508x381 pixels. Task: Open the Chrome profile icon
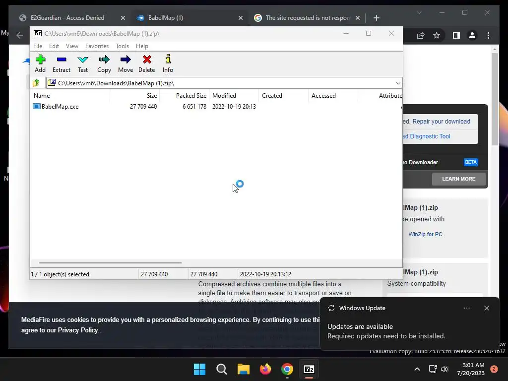point(472,35)
